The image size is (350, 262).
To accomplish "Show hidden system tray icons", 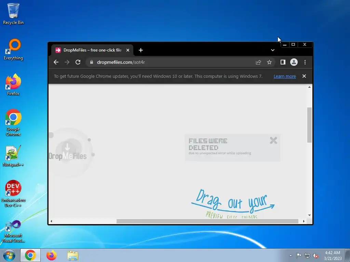I will (291, 256).
